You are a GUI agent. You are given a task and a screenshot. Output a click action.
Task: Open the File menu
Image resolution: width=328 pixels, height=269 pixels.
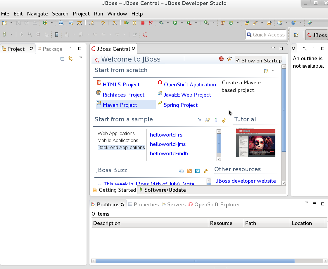coord(5,14)
